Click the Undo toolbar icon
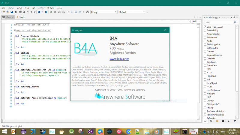Image resolution: width=240 pixels, height=135 pixels. coord(31,12)
